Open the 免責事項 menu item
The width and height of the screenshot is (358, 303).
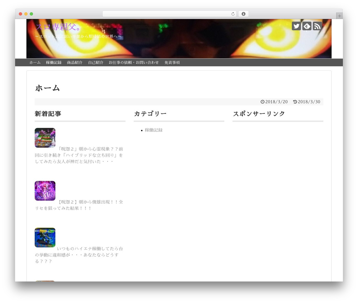click(x=172, y=63)
